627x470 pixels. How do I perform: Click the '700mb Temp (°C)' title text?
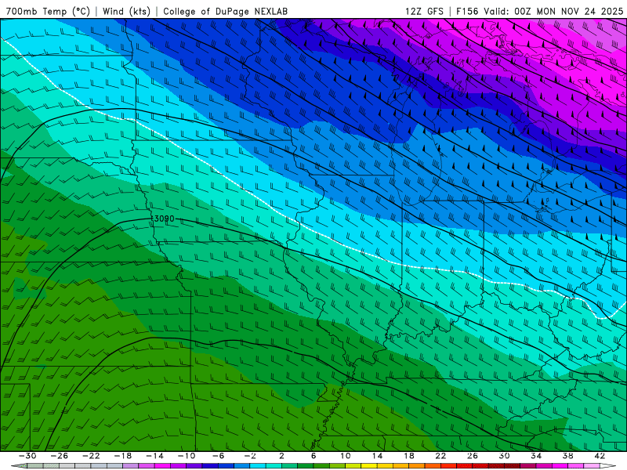[48, 11]
